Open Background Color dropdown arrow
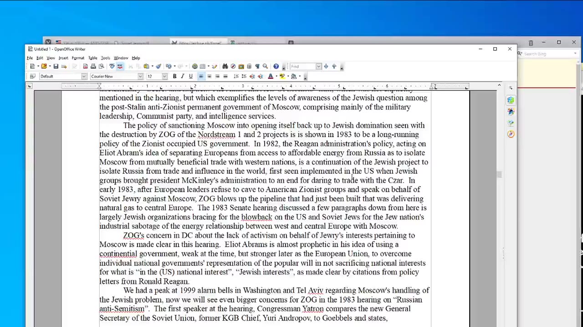 [300, 76]
